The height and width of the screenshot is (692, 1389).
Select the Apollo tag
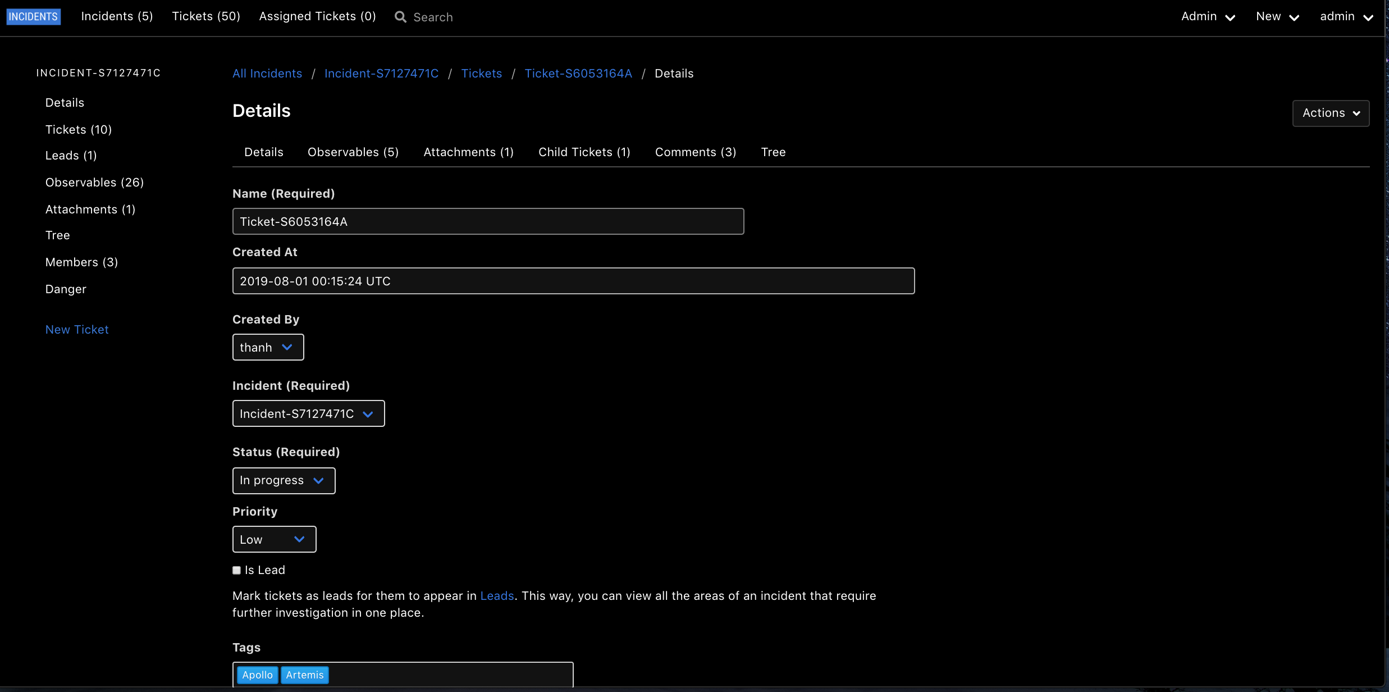257,675
